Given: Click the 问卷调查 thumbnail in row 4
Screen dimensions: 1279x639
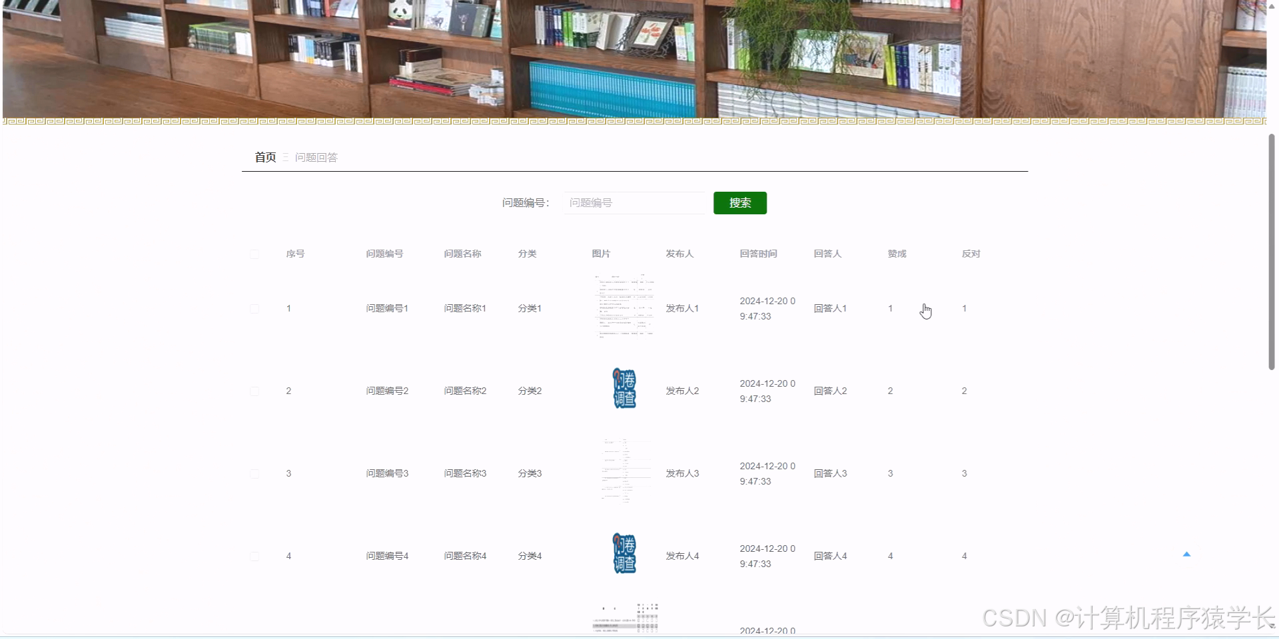Looking at the screenshot, I should [x=624, y=553].
